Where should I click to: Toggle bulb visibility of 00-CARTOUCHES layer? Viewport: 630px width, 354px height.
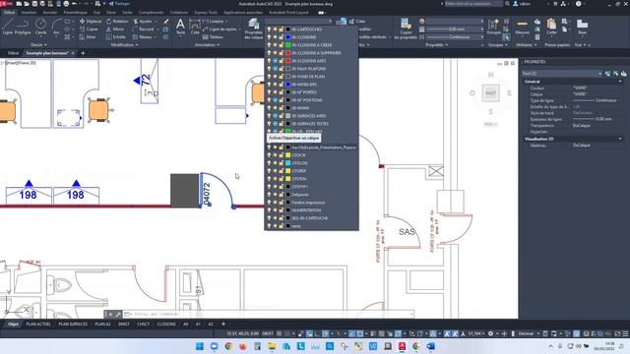click(x=269, y=29)
